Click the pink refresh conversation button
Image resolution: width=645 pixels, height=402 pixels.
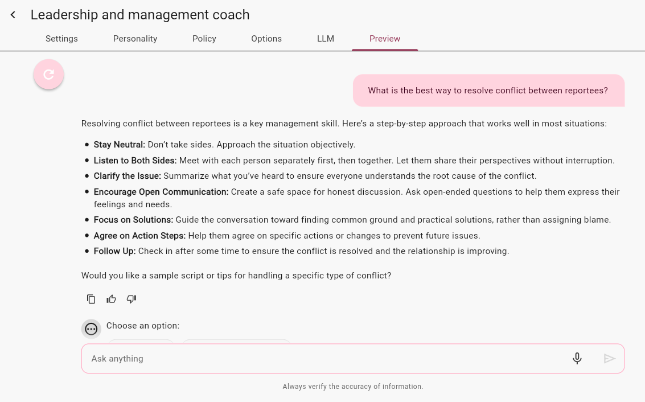(49, 74)
